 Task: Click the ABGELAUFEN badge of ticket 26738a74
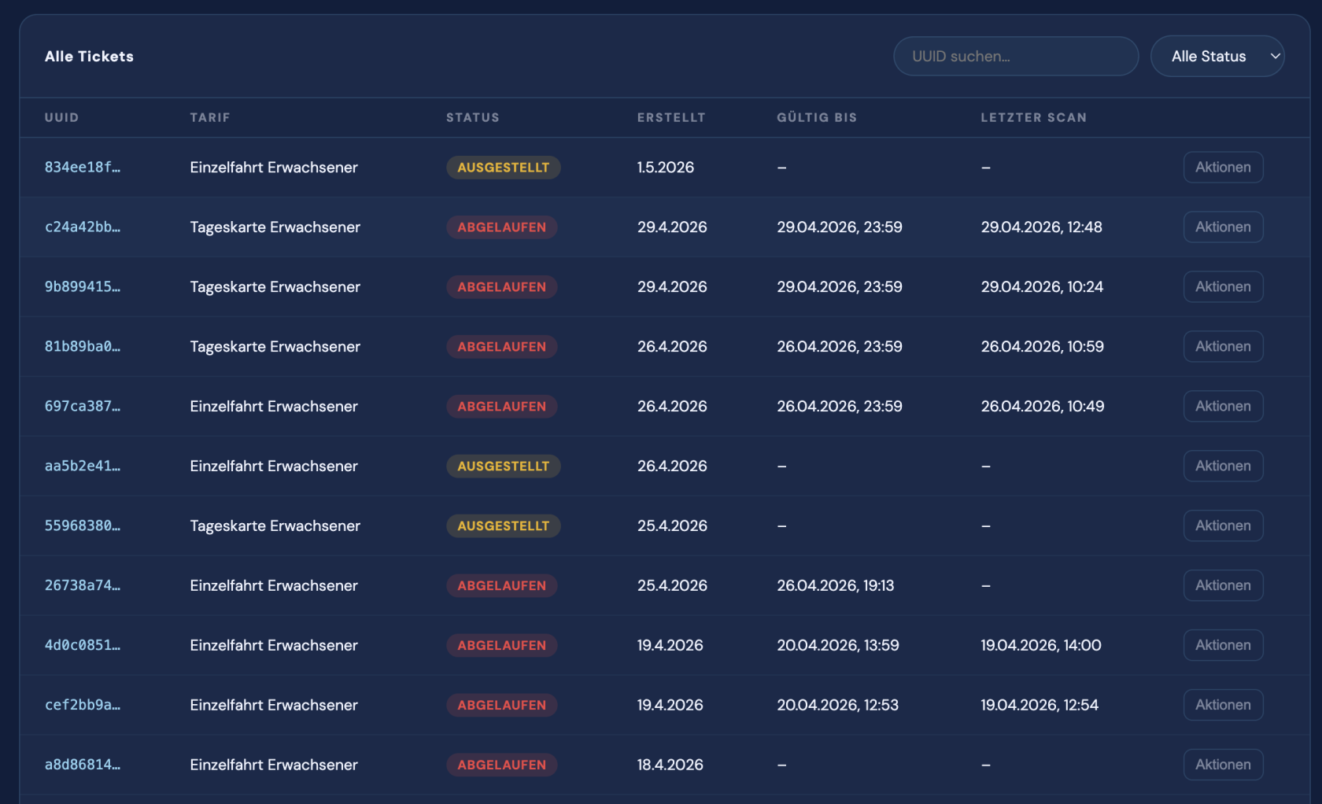(x=502, y=585)
